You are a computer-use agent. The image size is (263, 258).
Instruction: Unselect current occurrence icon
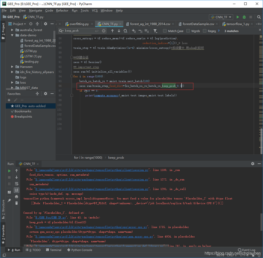140,31
